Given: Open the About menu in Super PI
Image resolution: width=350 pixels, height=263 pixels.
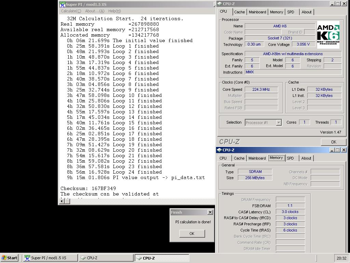Looking at the screenshot, I should 95,11.
